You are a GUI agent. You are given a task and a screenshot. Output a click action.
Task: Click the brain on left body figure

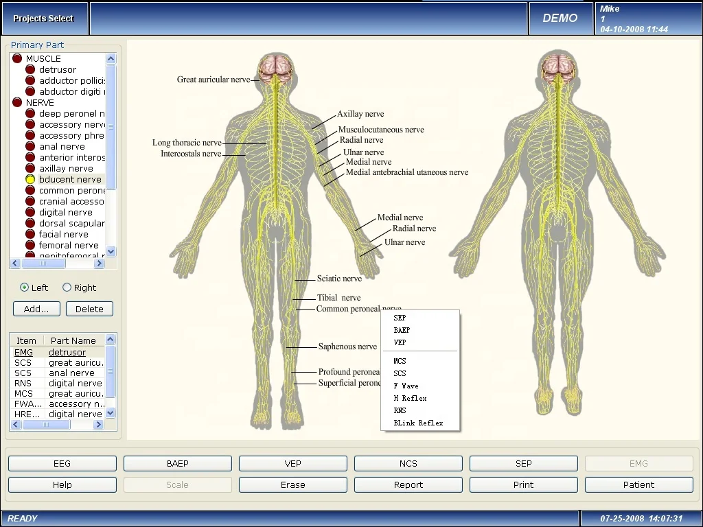pos(277,66)
